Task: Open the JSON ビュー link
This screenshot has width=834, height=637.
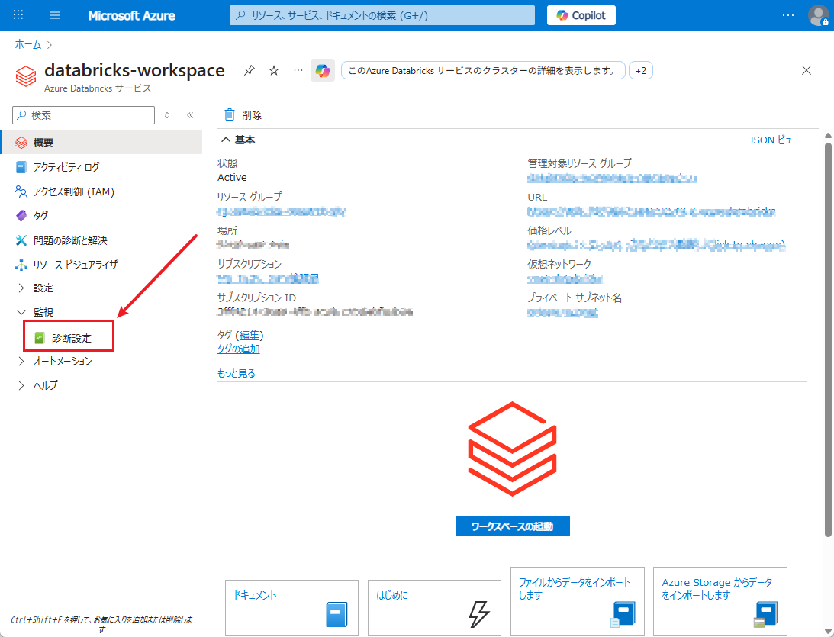Action: click(x=774, y=140)
